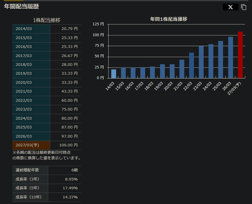Click the 23/03 chart bar
252x204 pixels.
201,62
